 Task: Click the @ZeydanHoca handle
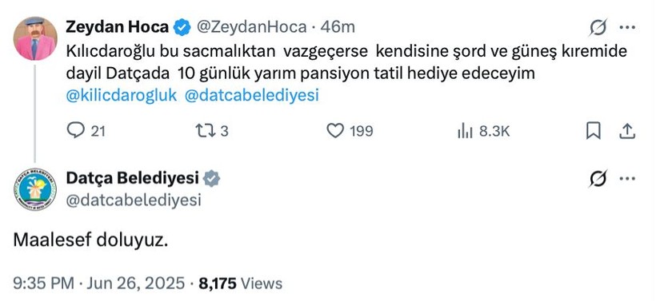coord(250,27)
